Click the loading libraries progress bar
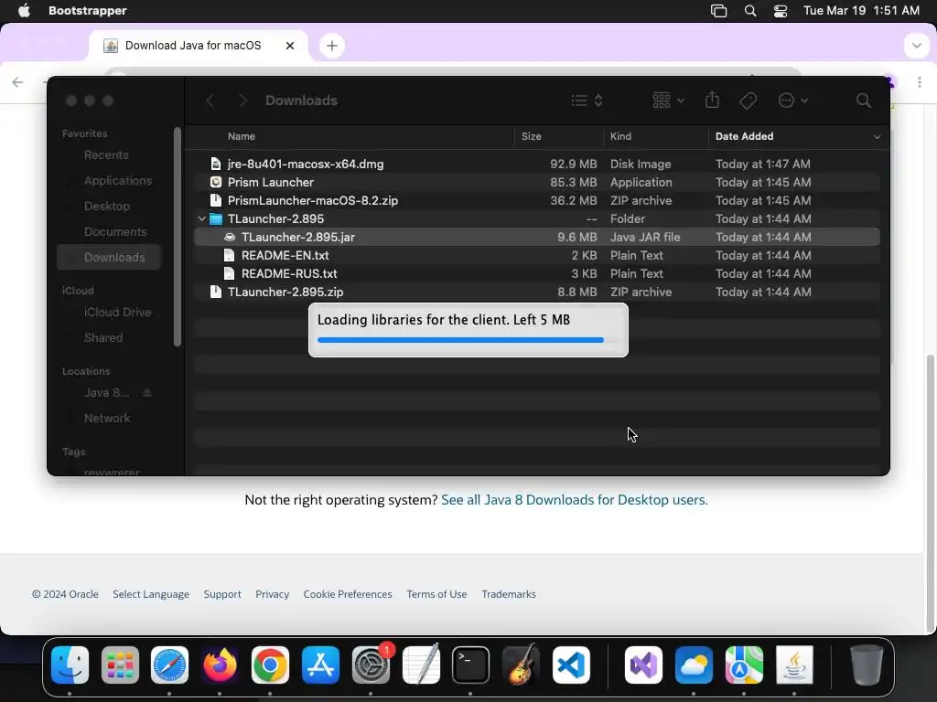 [468, 340]
